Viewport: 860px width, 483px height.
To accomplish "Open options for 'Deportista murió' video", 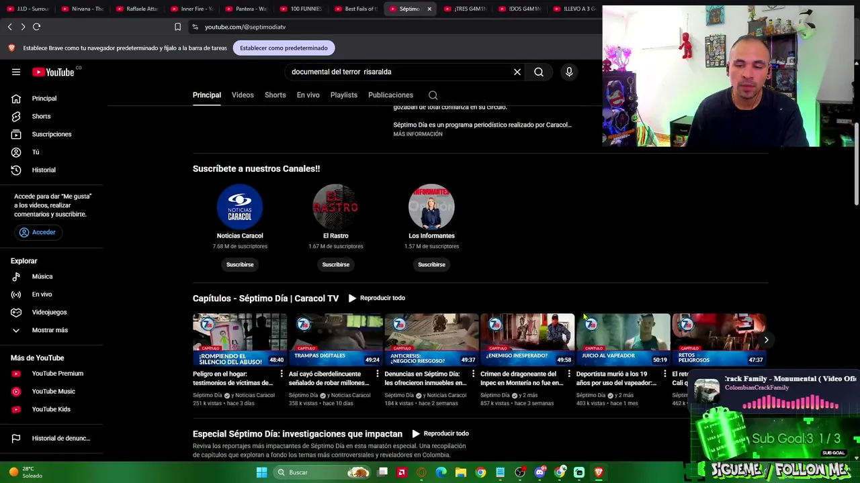I will [665, 374].
